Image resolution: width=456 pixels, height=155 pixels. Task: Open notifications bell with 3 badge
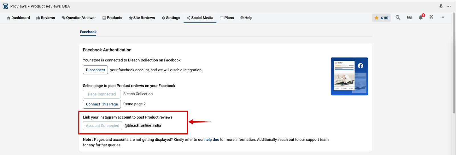[421, 17]
